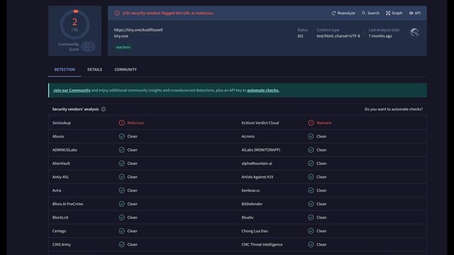
Task: Click the Reanalyze refresh icon
Action: coord(334,13)
